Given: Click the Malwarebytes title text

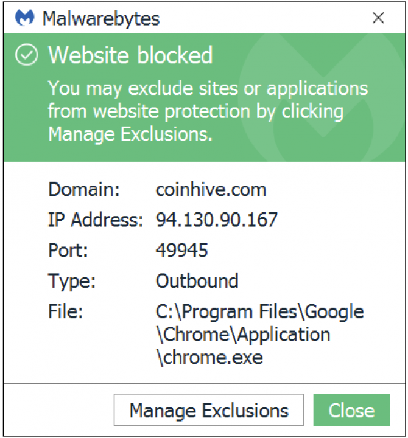Looking at the screenshot, I should 101,18.
